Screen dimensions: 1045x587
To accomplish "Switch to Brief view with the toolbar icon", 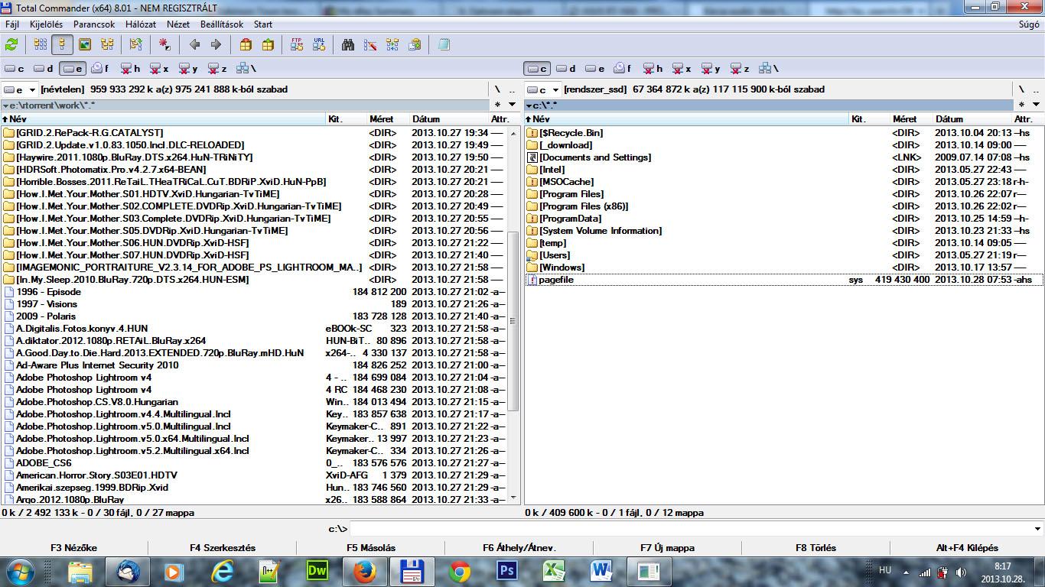I will point(41,45).
